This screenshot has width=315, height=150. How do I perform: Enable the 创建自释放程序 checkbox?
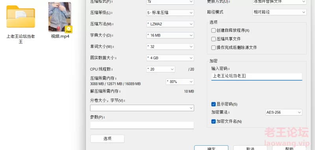[213, 31]
